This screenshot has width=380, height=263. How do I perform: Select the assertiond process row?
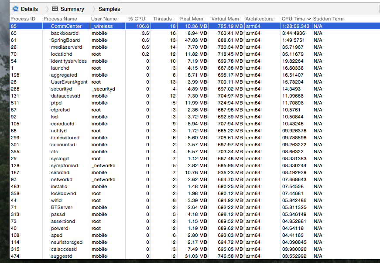point(195,221)
